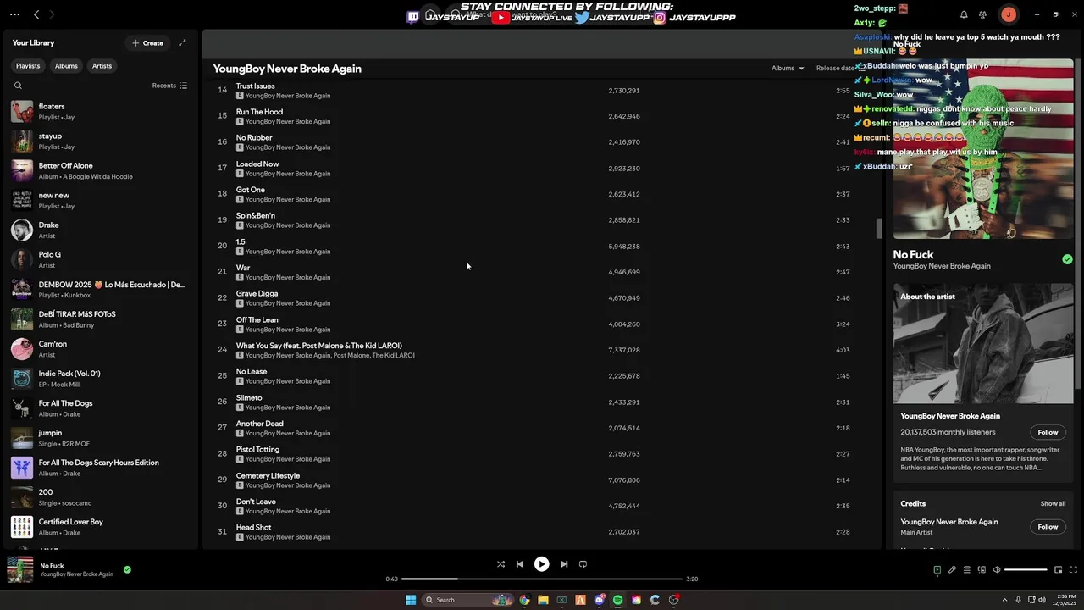Viewport: 1084px width, 610px height.
Task: Click No Fuck album art in sidebar
Action: point(983,149)
